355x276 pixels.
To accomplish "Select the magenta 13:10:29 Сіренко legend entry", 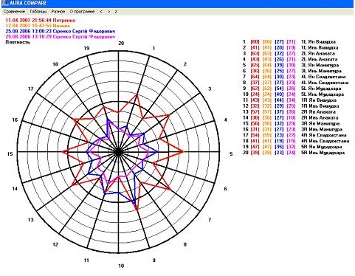I will point(61,37).
